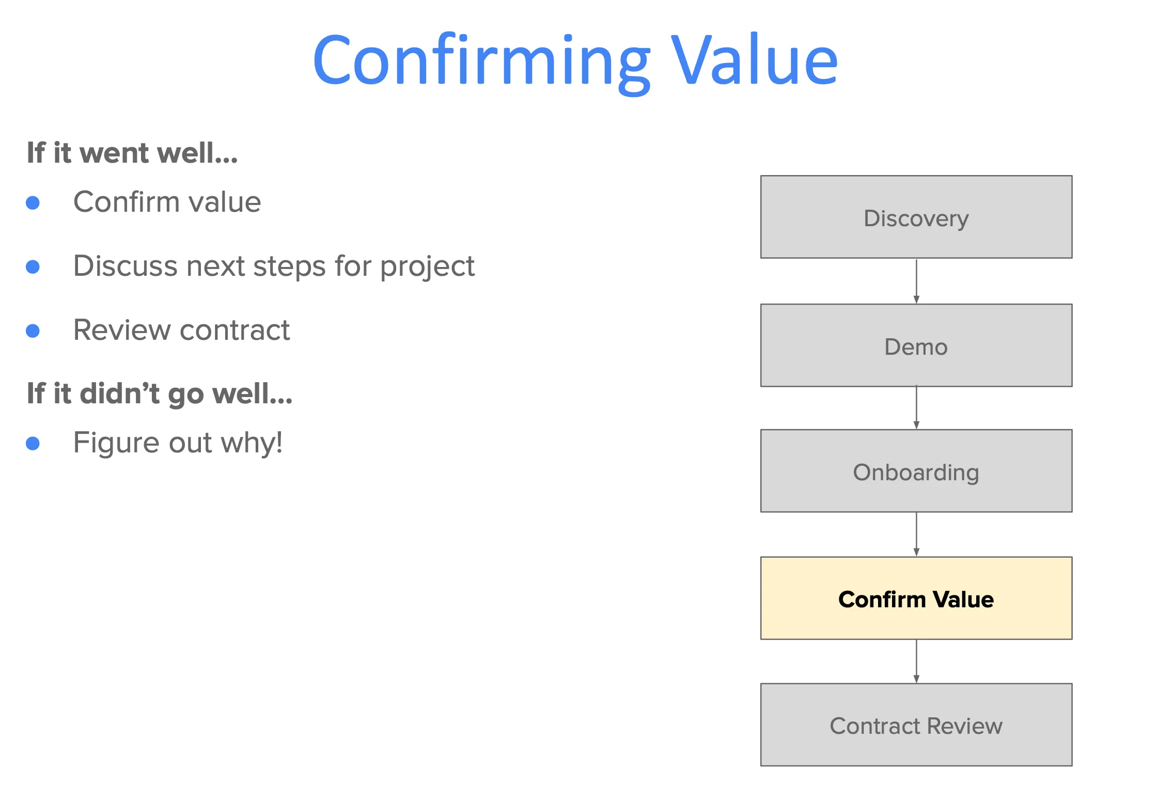This screenshot has height=787, width=1158.
Task: Click the "Confirming Value" slide title
Action: click(575, 61)
